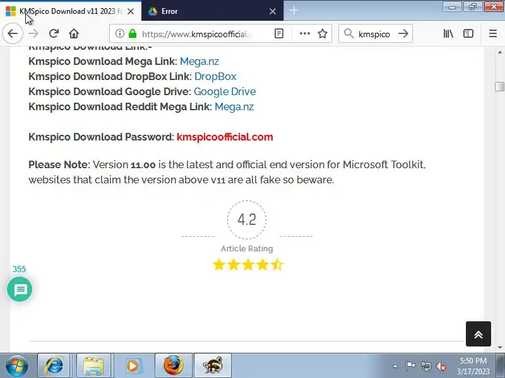505x378 pixels.
Task: Open the Firefox hamburger menu
Action: 493,33
